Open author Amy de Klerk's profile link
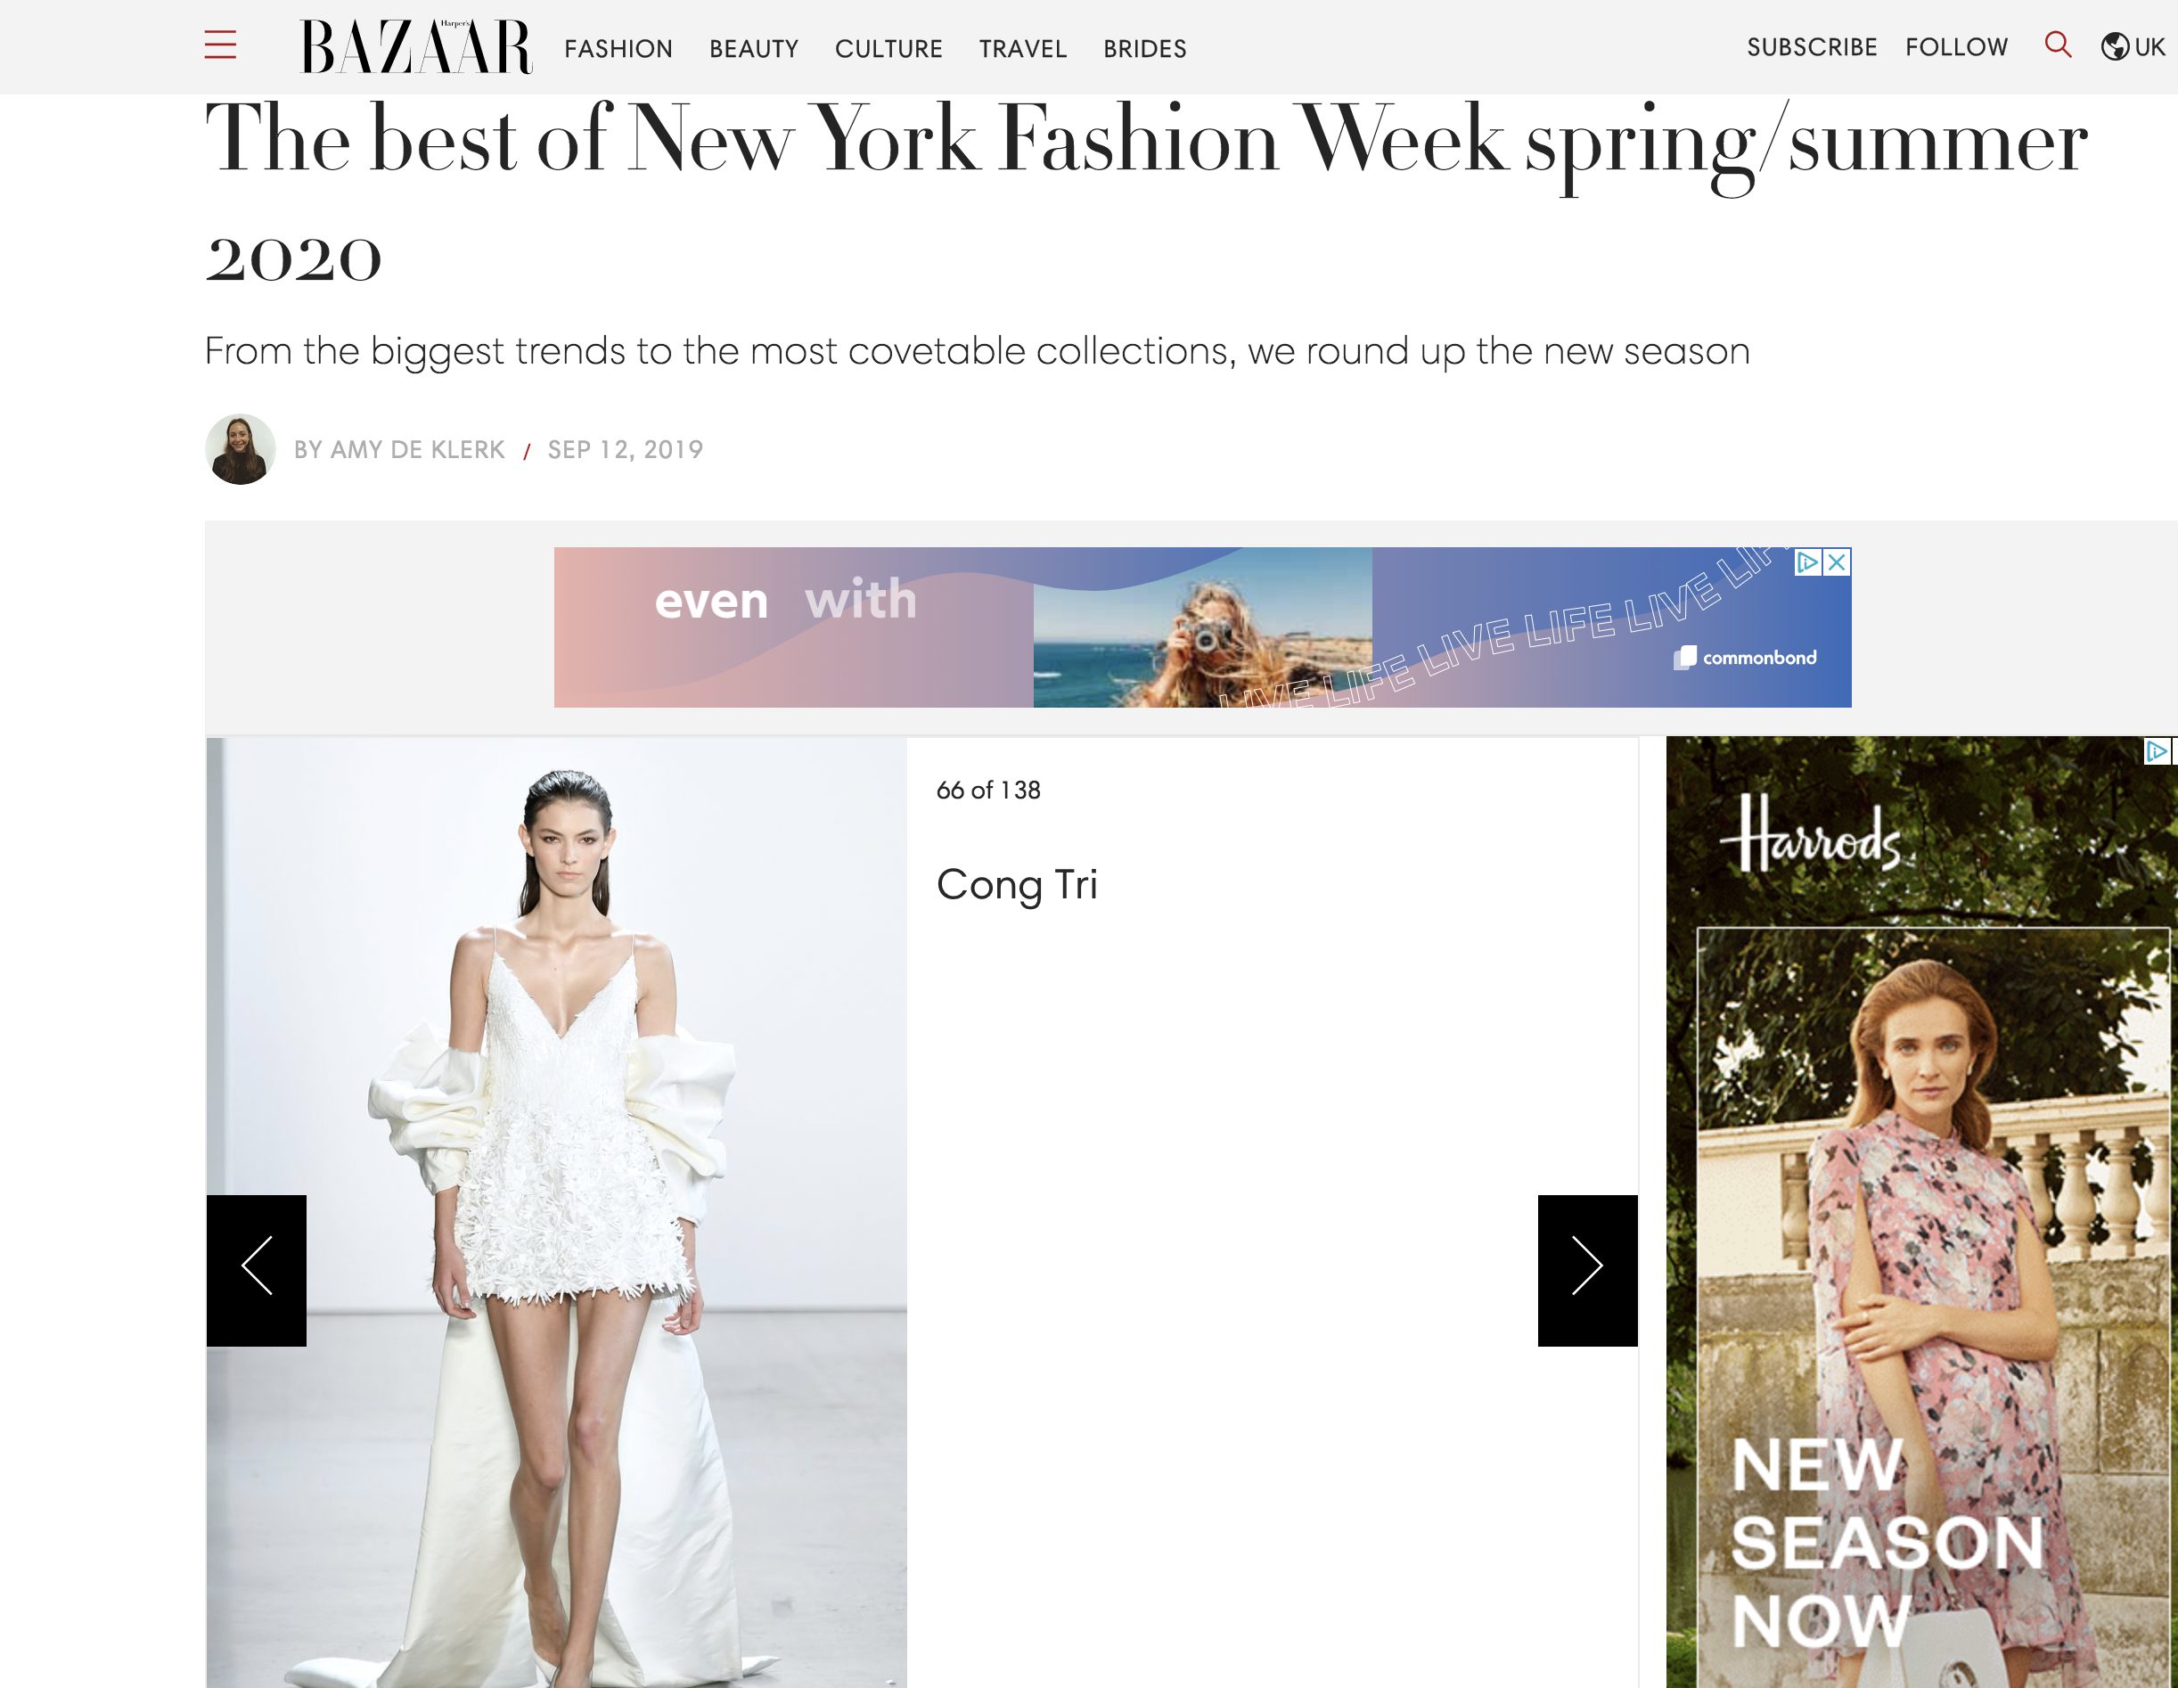Viewport: 2178px width, 1688px height. pos(399,450)
